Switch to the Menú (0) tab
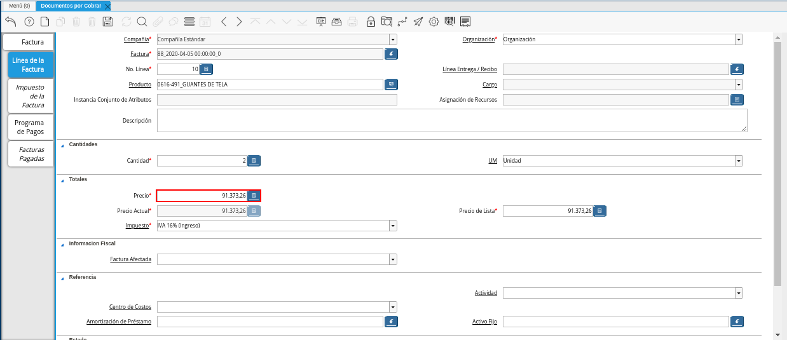 [19, 6]
